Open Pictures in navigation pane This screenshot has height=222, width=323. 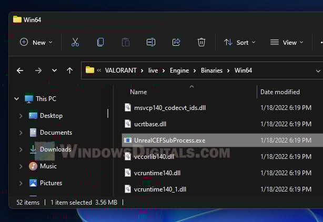tap(51, 183)
